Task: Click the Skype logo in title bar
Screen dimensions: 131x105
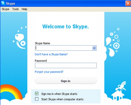Action: tap(3, 3)
